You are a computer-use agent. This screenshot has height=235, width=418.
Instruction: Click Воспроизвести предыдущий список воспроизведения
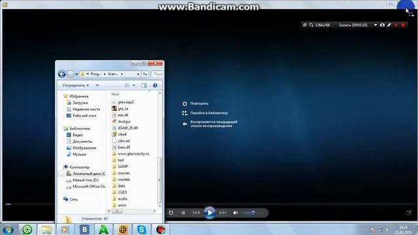click(210, 124)
